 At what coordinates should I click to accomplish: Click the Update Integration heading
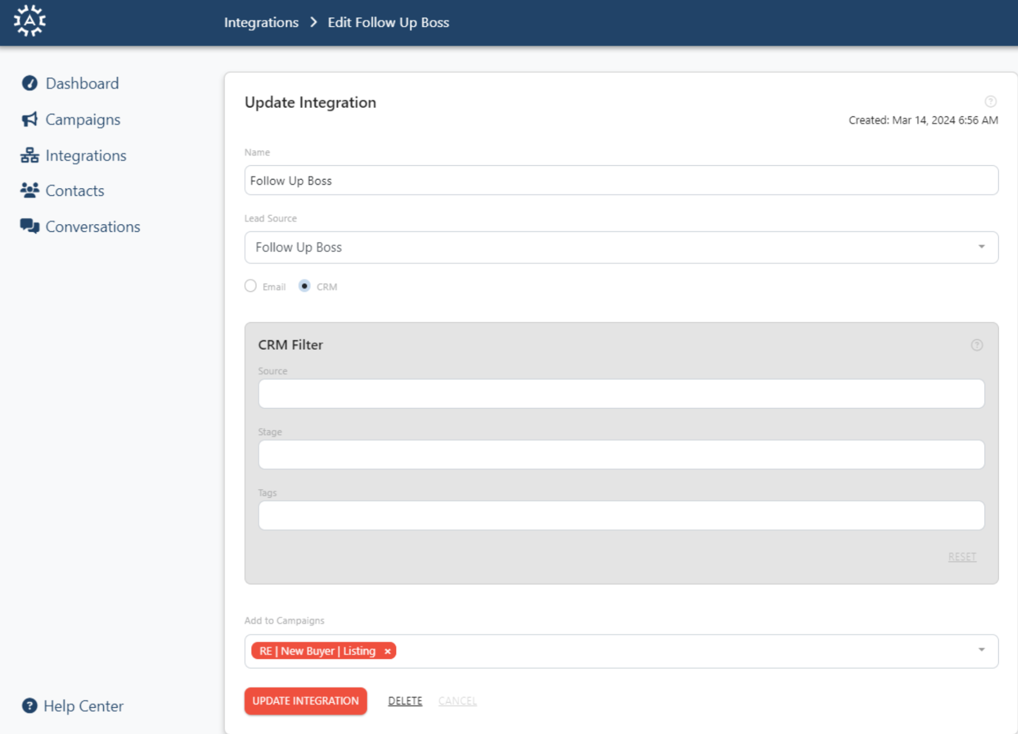tap(310, 102)
